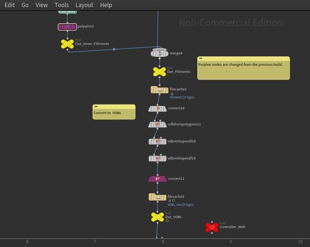The width and height of the screenshot is (310, 247).
Task: Open the Layout menu
Action: (84, 5)
